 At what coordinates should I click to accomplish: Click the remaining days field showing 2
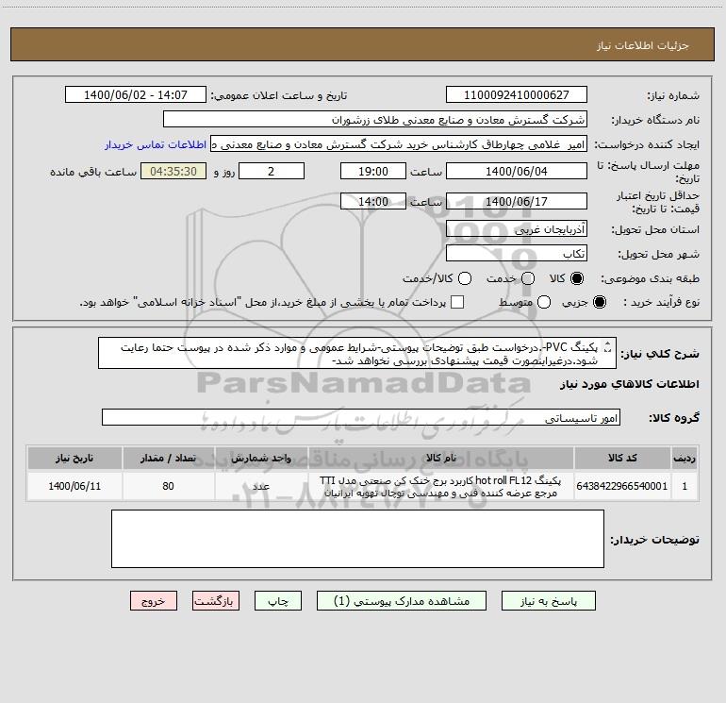coord(272,171)
